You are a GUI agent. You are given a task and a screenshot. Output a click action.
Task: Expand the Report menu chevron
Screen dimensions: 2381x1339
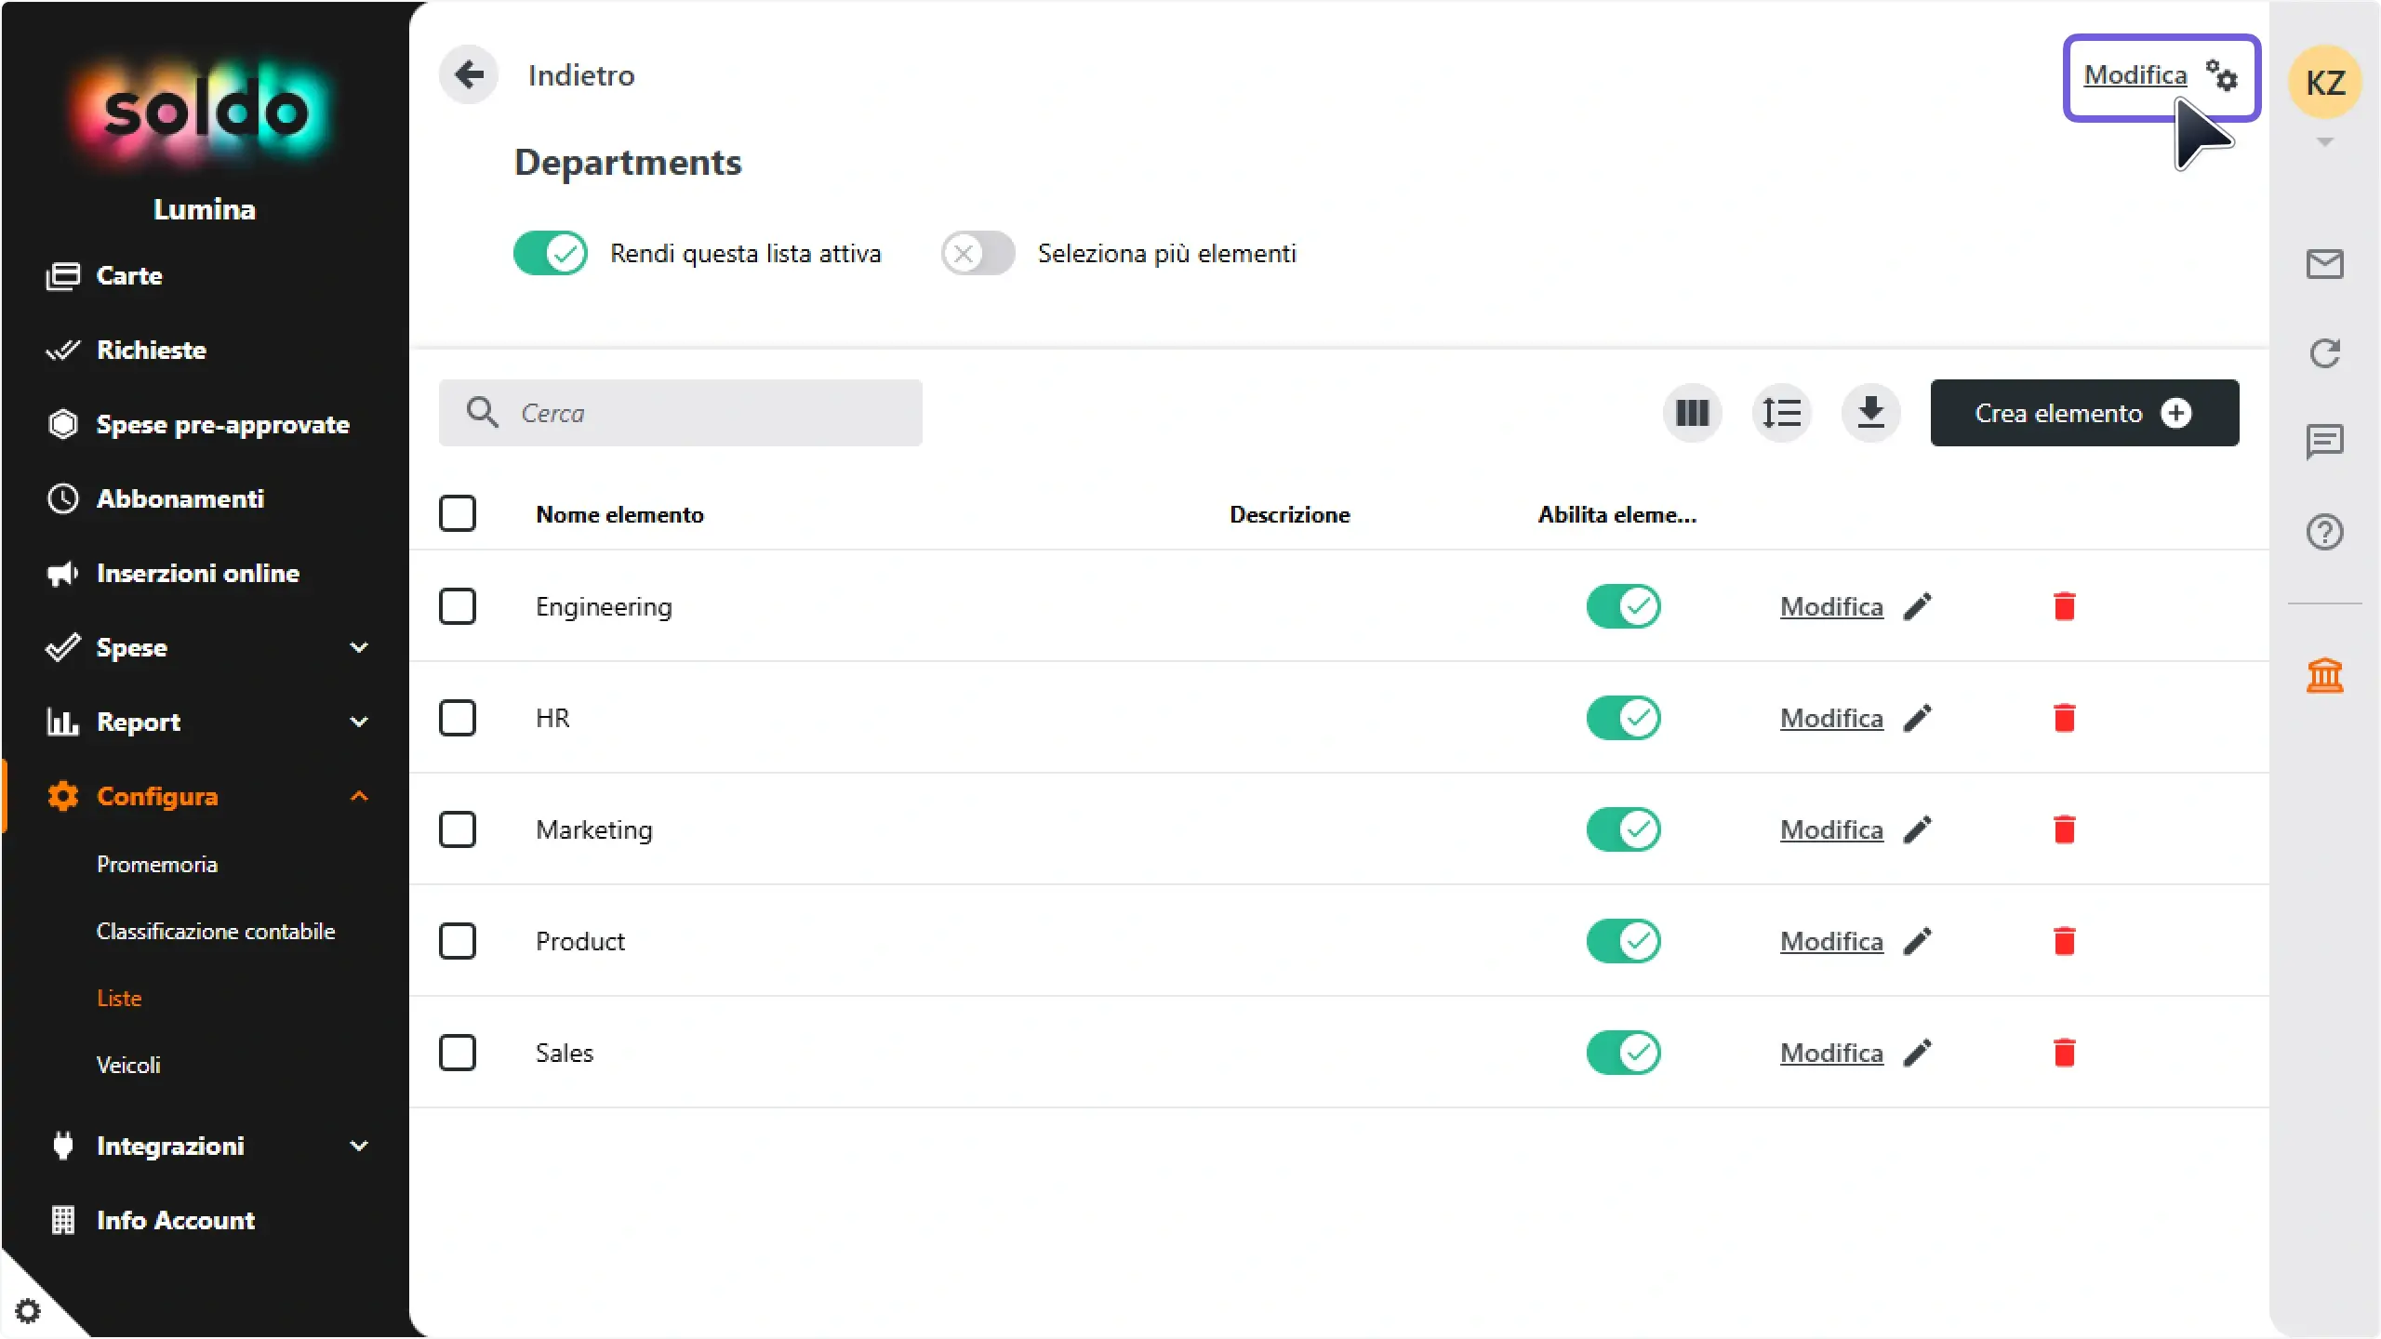pos(359,722)
